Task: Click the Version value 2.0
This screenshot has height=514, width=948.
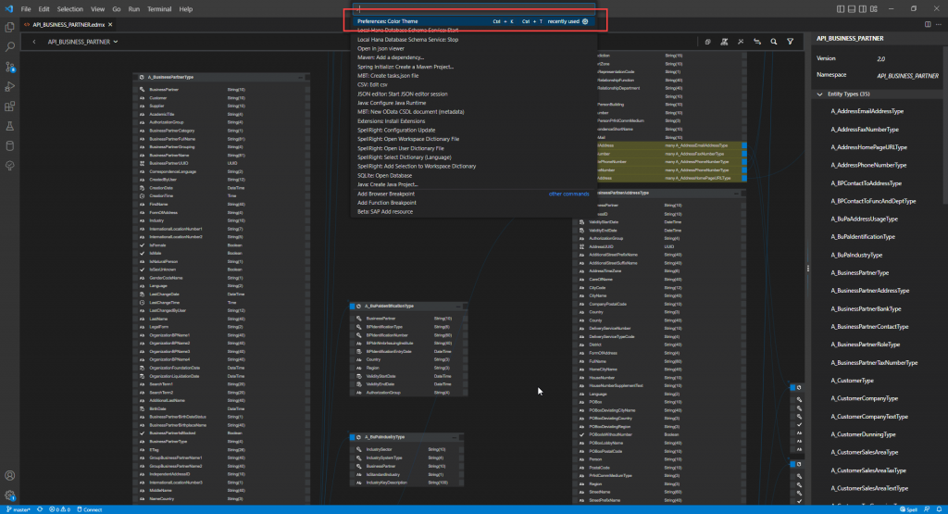Action: (x=880, y=58)
